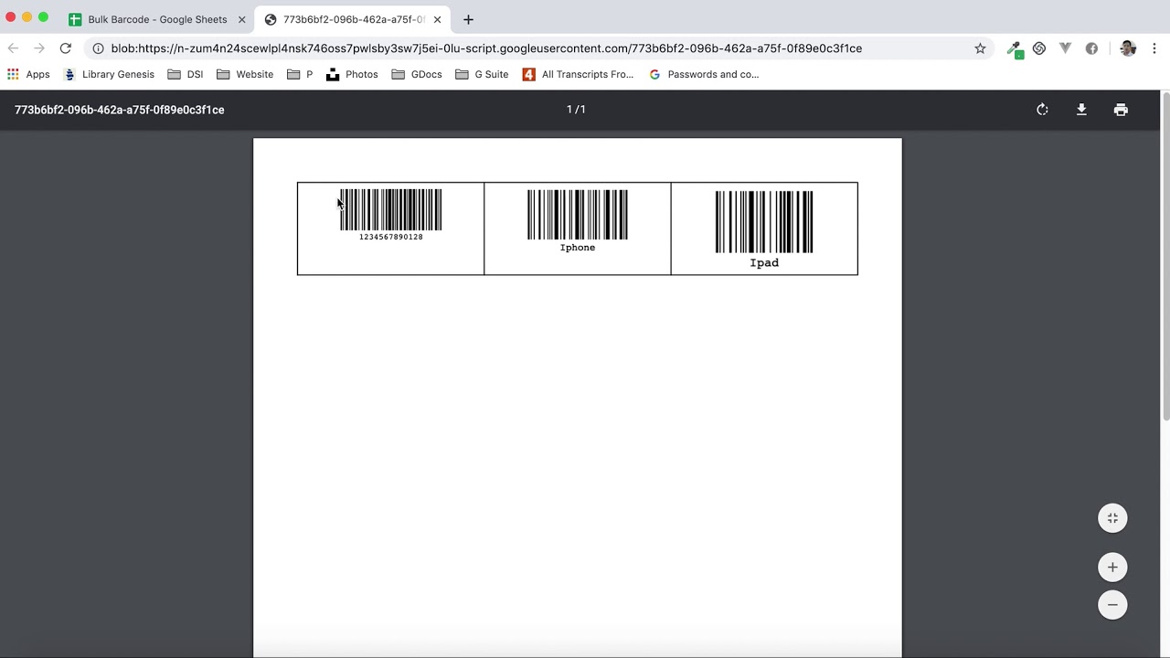Click the PDF file title in toolbar
1170x658 pixels.
[x=120, y=110]
